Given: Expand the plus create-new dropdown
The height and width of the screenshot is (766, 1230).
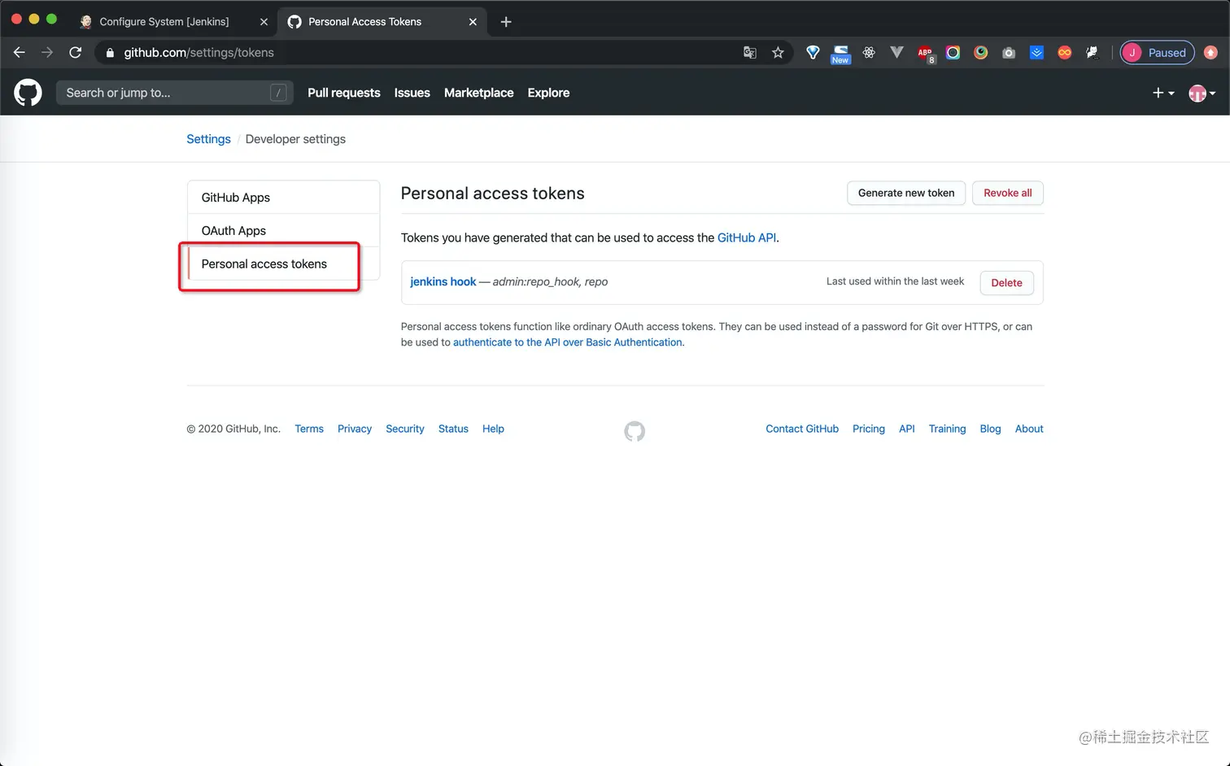Looking at the screenshot, I should [1163, 93].
